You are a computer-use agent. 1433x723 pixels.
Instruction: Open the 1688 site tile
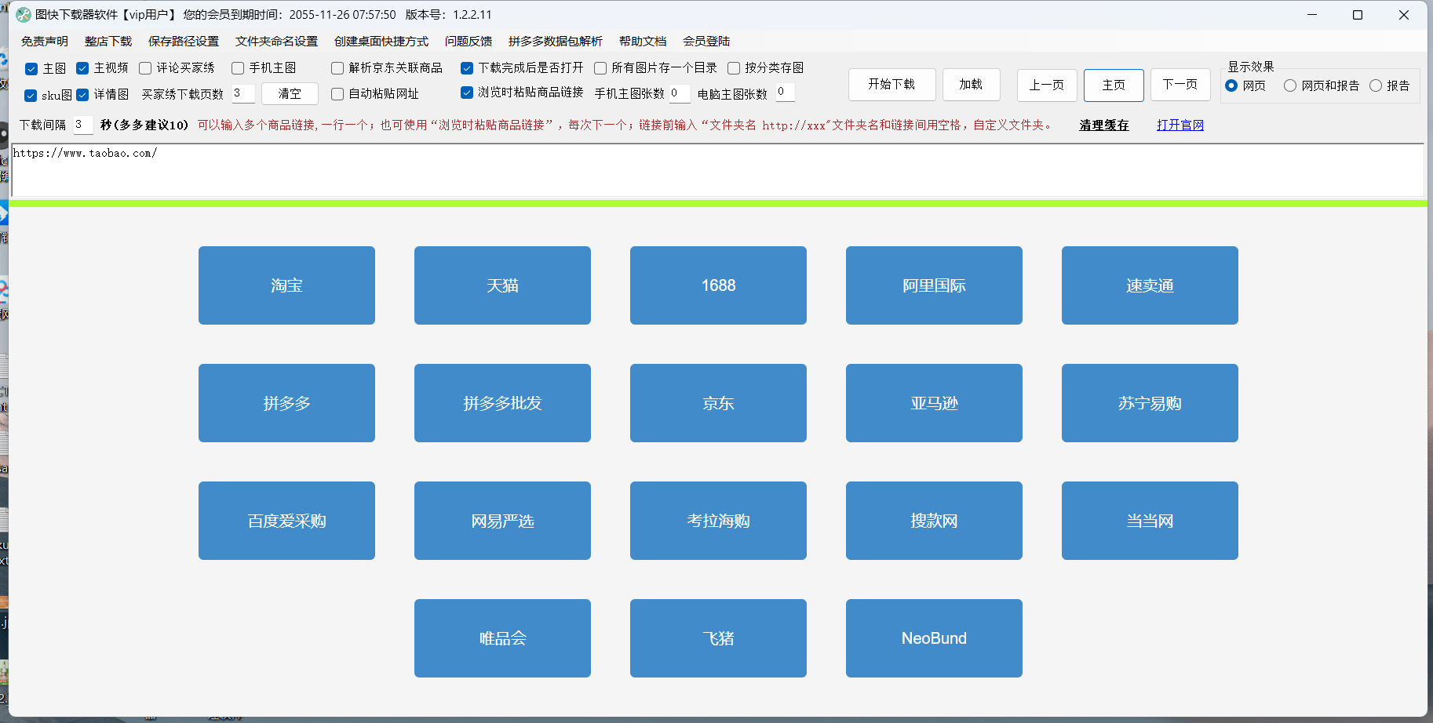tap(718, 285)
